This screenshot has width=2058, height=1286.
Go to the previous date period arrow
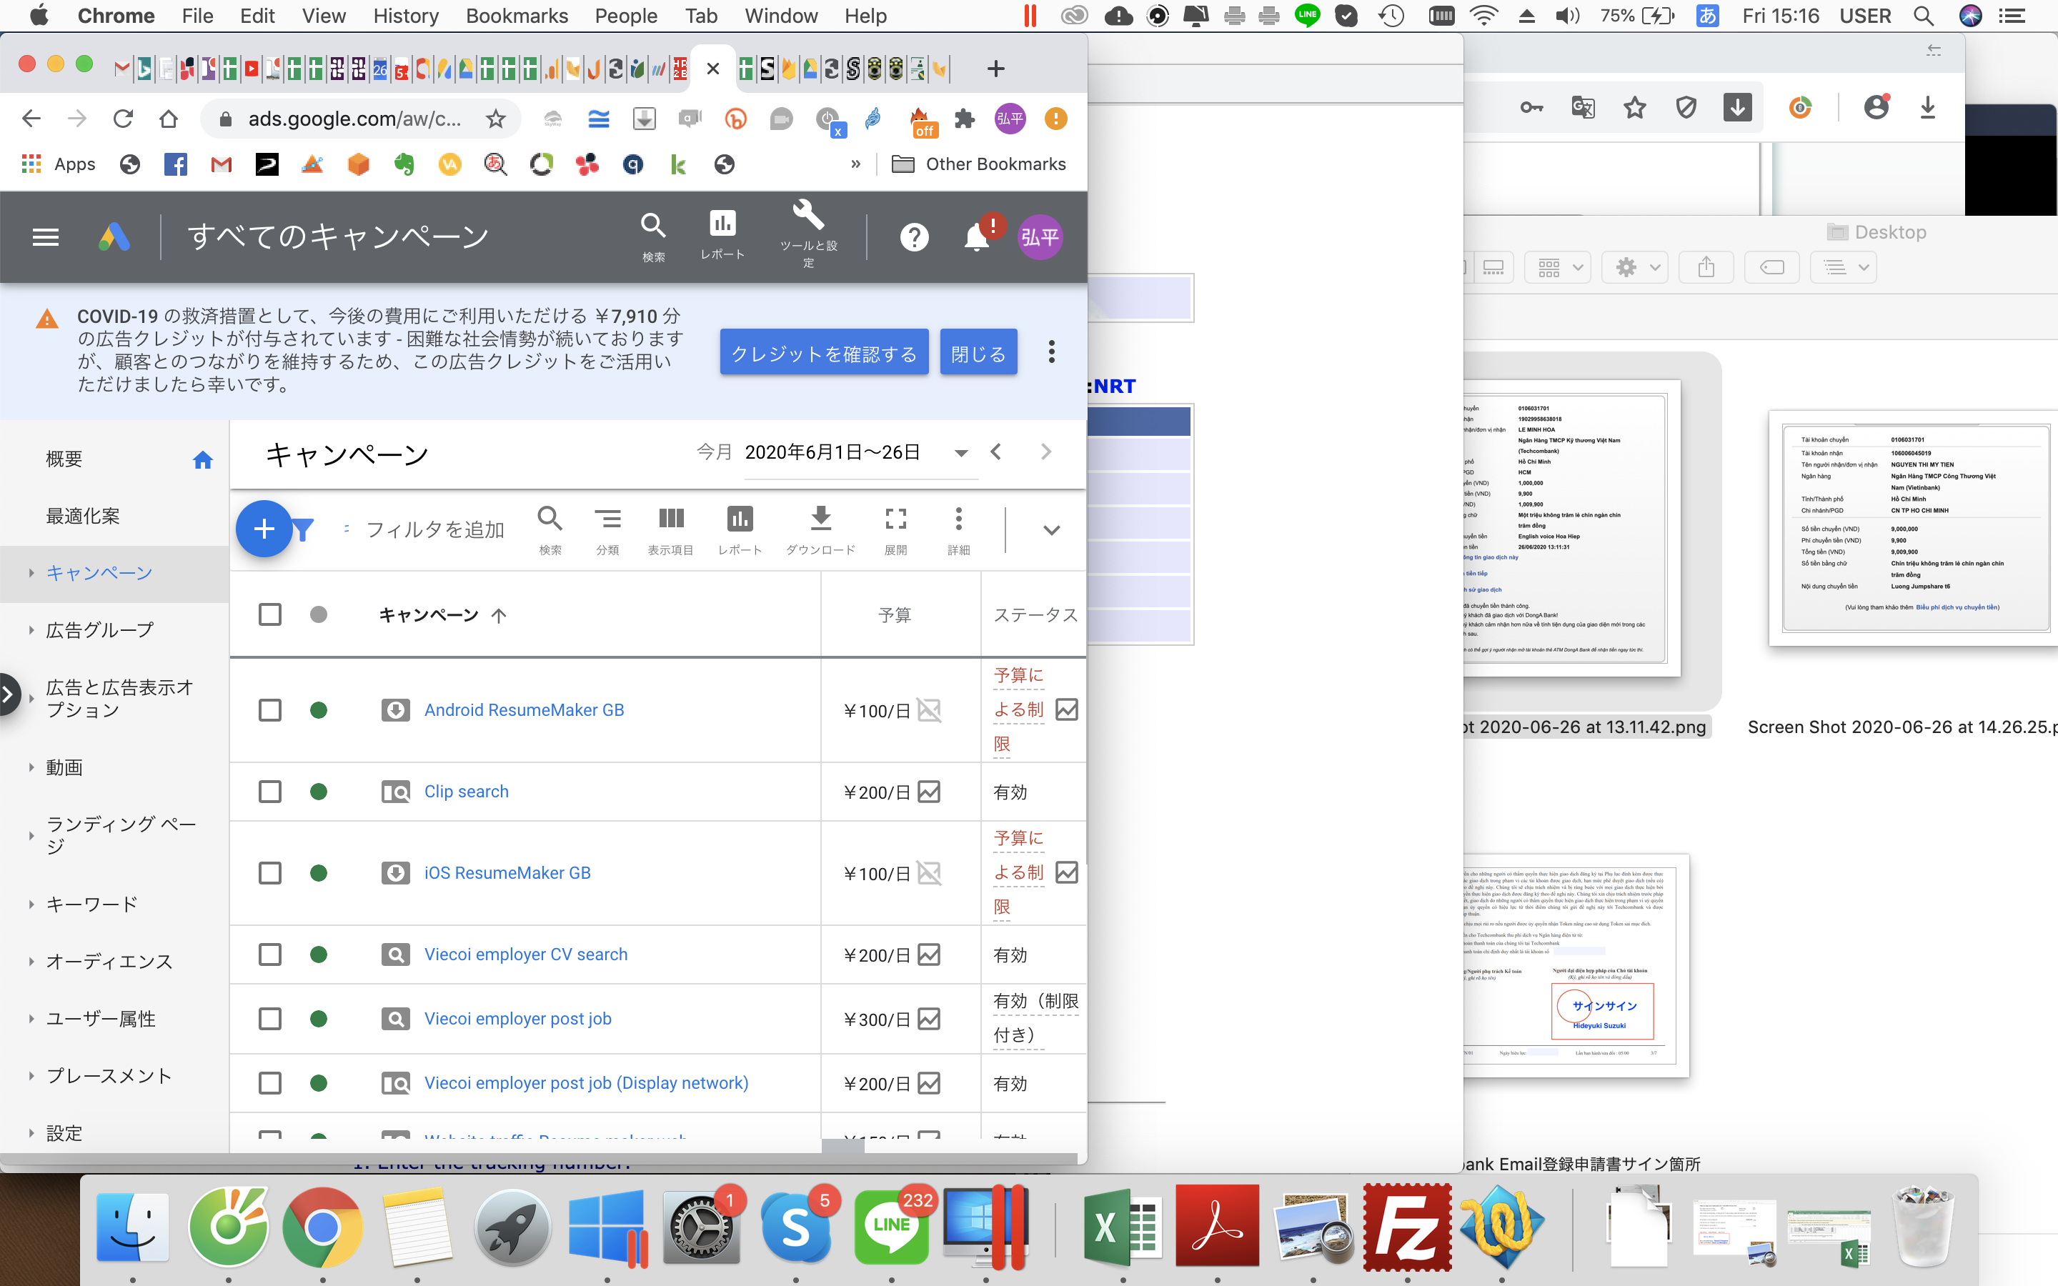(x=996, y=452)
